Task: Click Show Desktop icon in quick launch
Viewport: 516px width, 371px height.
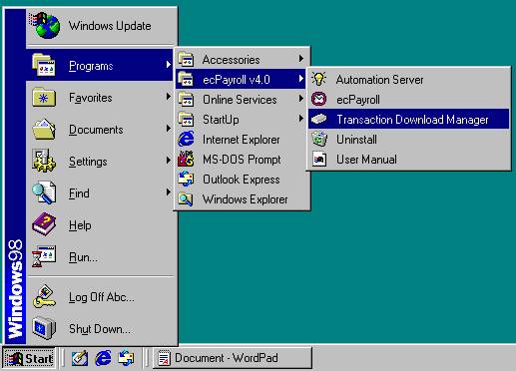Action: pyautogui.click(x=80, y=358)
